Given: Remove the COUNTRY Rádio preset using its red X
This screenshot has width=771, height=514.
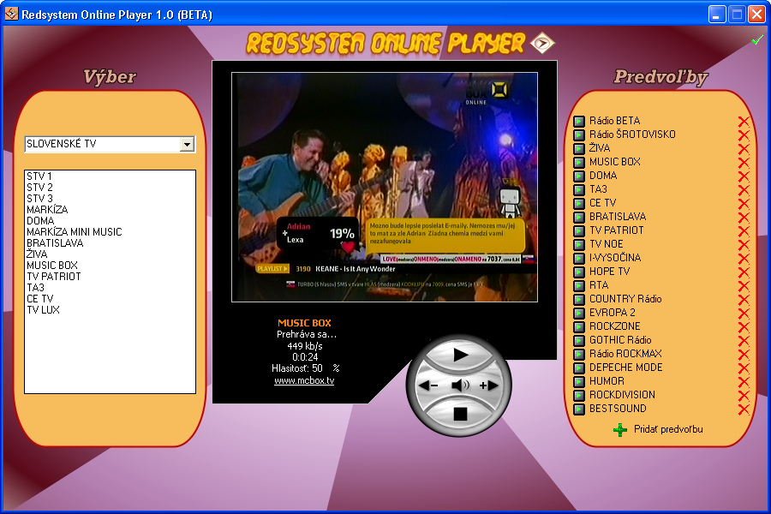Looking at the screenshot, I should pos(744,300).
